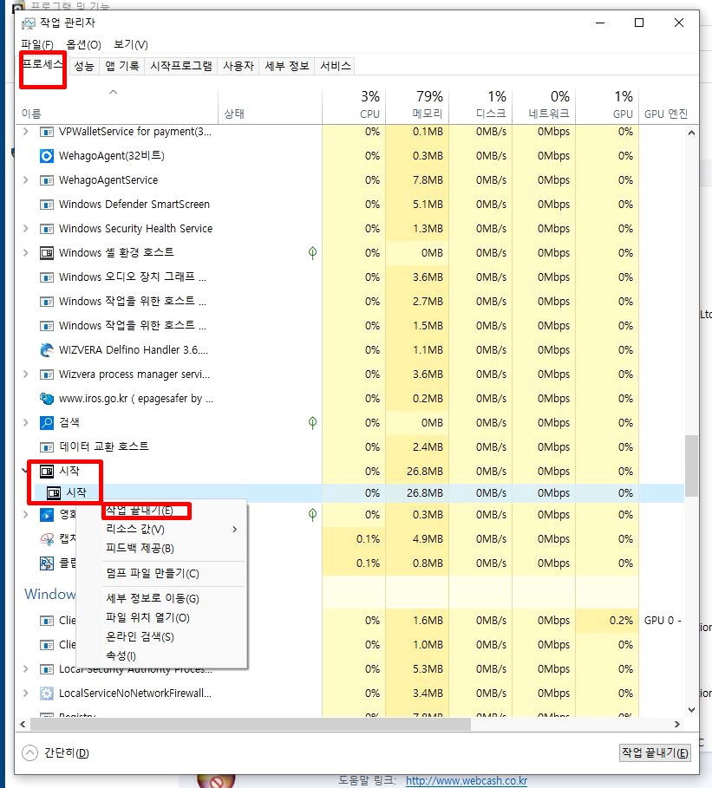Click the Task Manager title bar icon
This screenshot has height=788, width=712.
pyautogui.click(x=29, y=23)
